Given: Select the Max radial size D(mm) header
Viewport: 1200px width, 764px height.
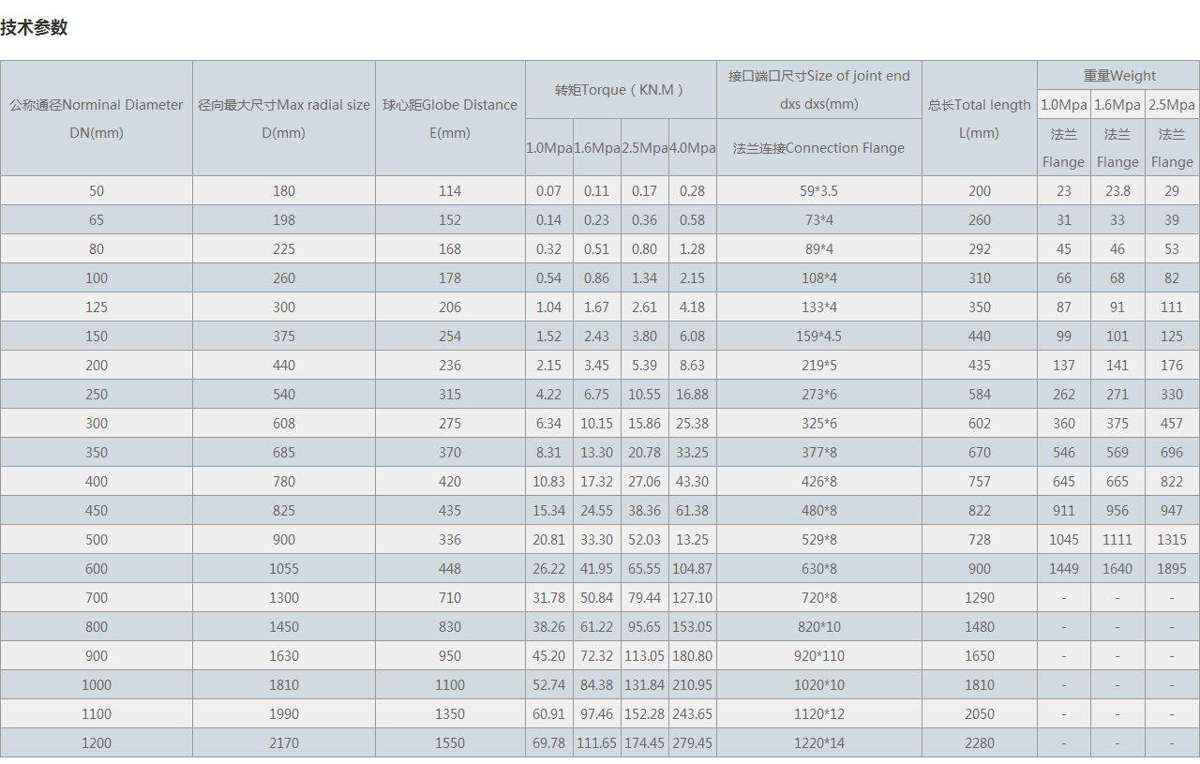Looking at the screenshot, I should (x=284, y=118).
